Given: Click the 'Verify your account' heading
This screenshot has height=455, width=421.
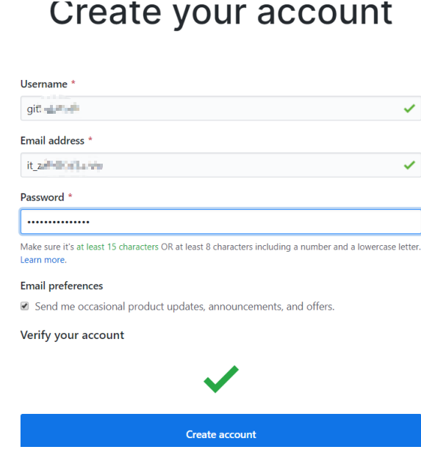Looking at the screenshot, I should [x=72, y=335].
